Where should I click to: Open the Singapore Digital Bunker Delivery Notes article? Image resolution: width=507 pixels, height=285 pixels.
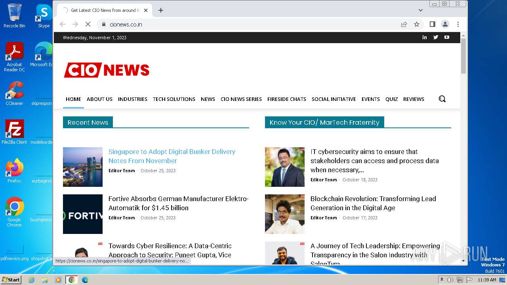pos(172,156)
